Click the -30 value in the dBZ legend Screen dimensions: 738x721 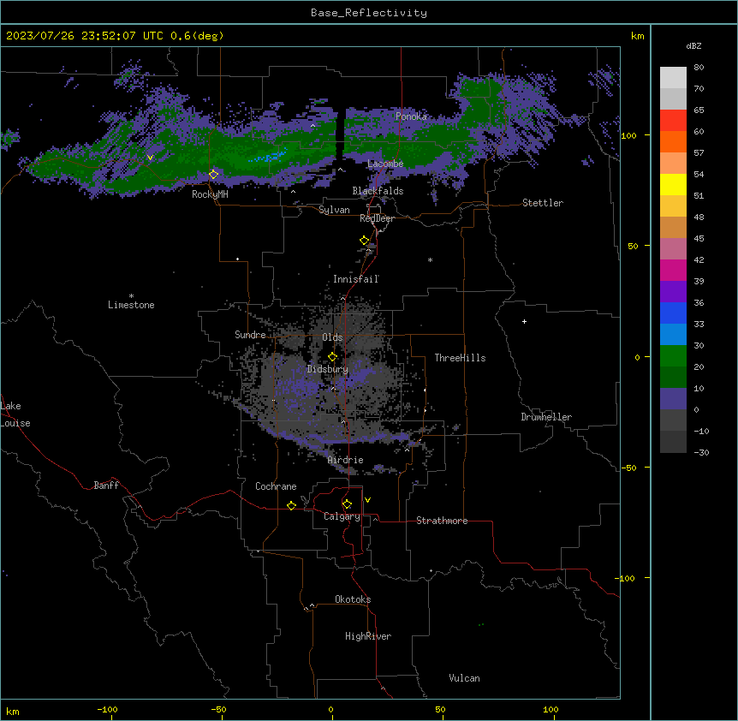701,452
